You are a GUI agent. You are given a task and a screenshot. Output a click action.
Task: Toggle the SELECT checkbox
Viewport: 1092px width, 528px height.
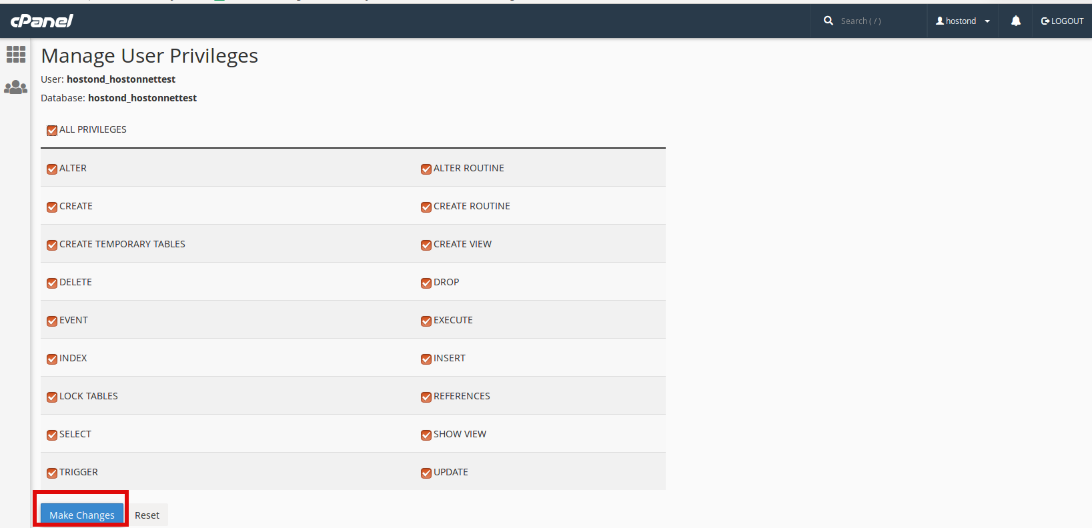coord(52,435)
